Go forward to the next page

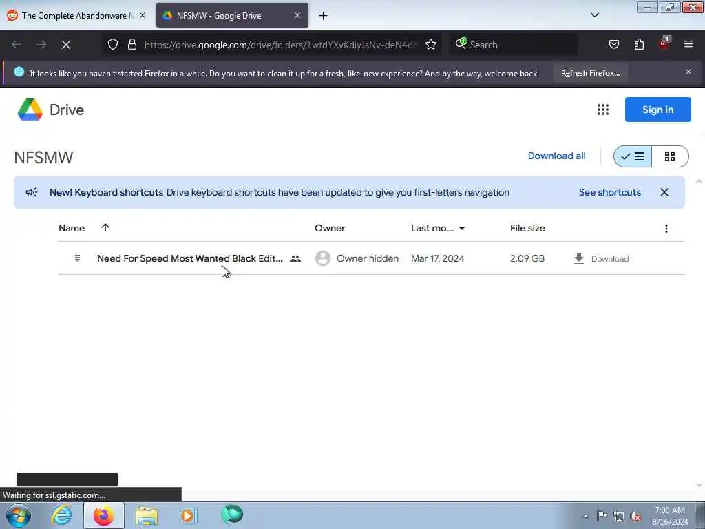click(41, 45)
